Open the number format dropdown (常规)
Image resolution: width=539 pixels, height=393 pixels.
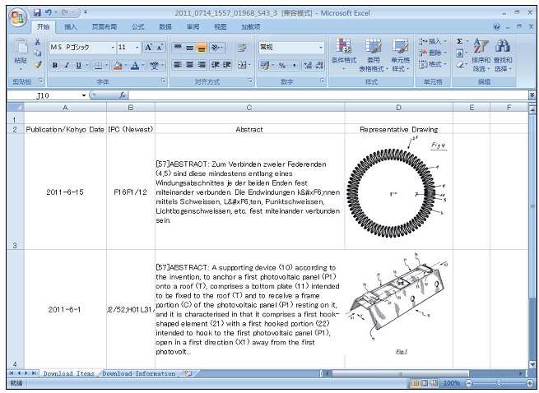coord(321,47)
